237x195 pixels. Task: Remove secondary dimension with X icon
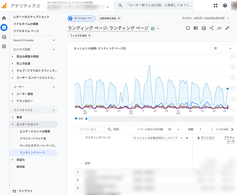(x=187, y=138)
